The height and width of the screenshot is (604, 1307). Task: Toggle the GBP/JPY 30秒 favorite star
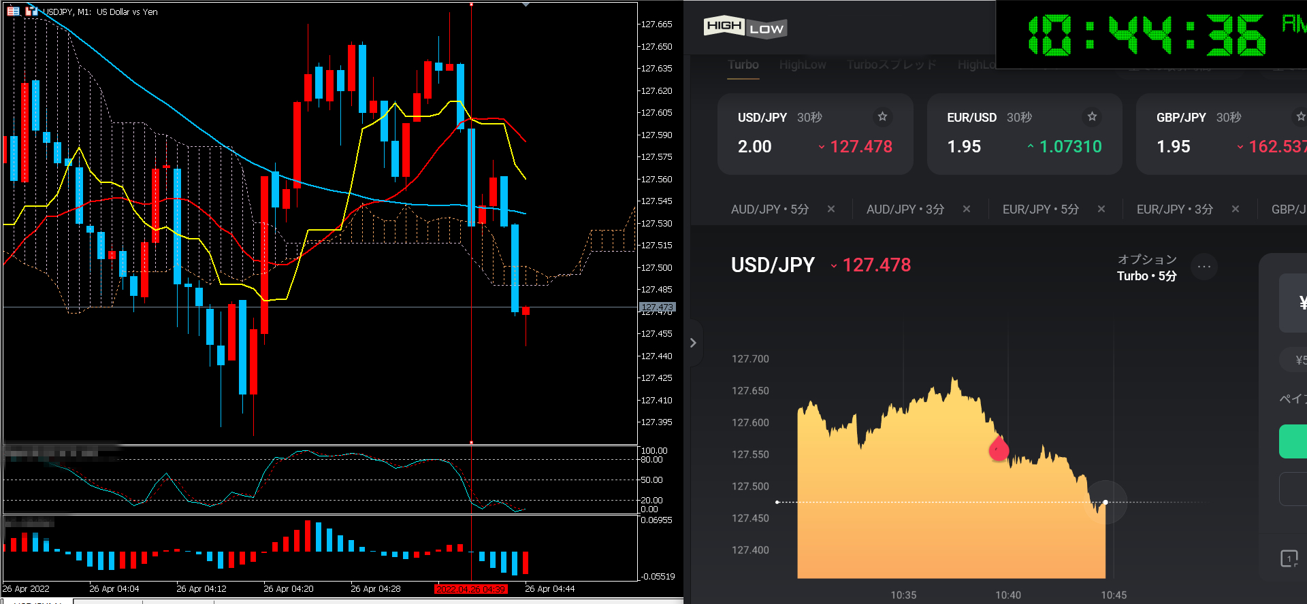1300,117
